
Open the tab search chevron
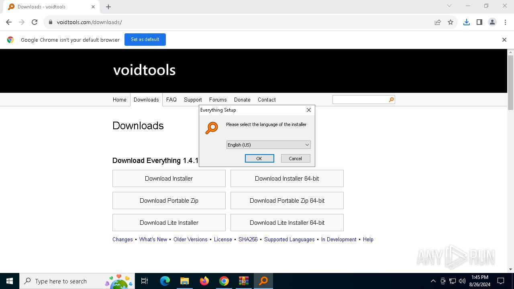[449, 6]
